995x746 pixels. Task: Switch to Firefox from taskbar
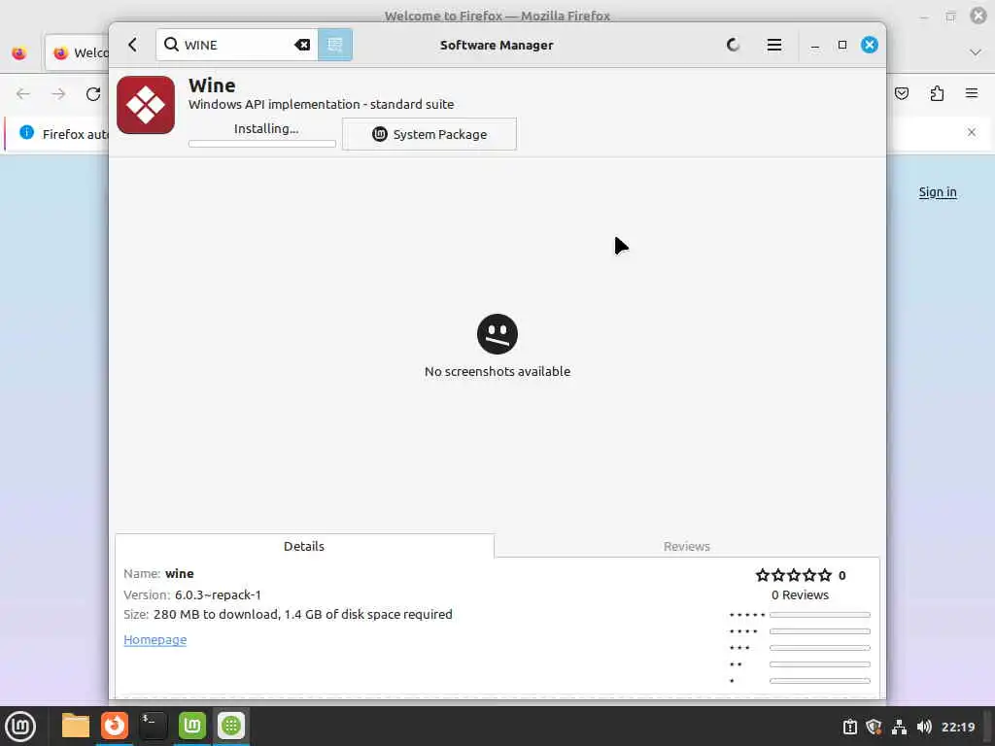tap(115, 726)
